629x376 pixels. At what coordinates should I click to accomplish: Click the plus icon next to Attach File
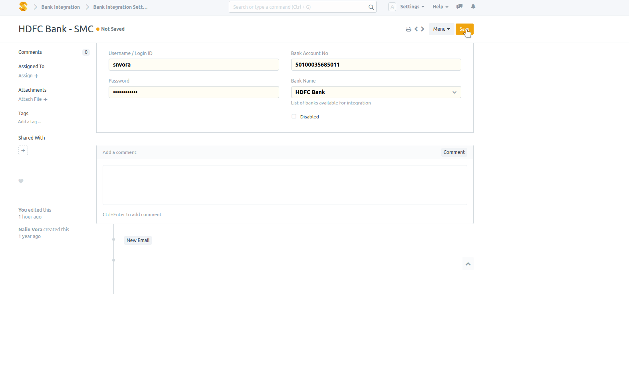[45, 99]
